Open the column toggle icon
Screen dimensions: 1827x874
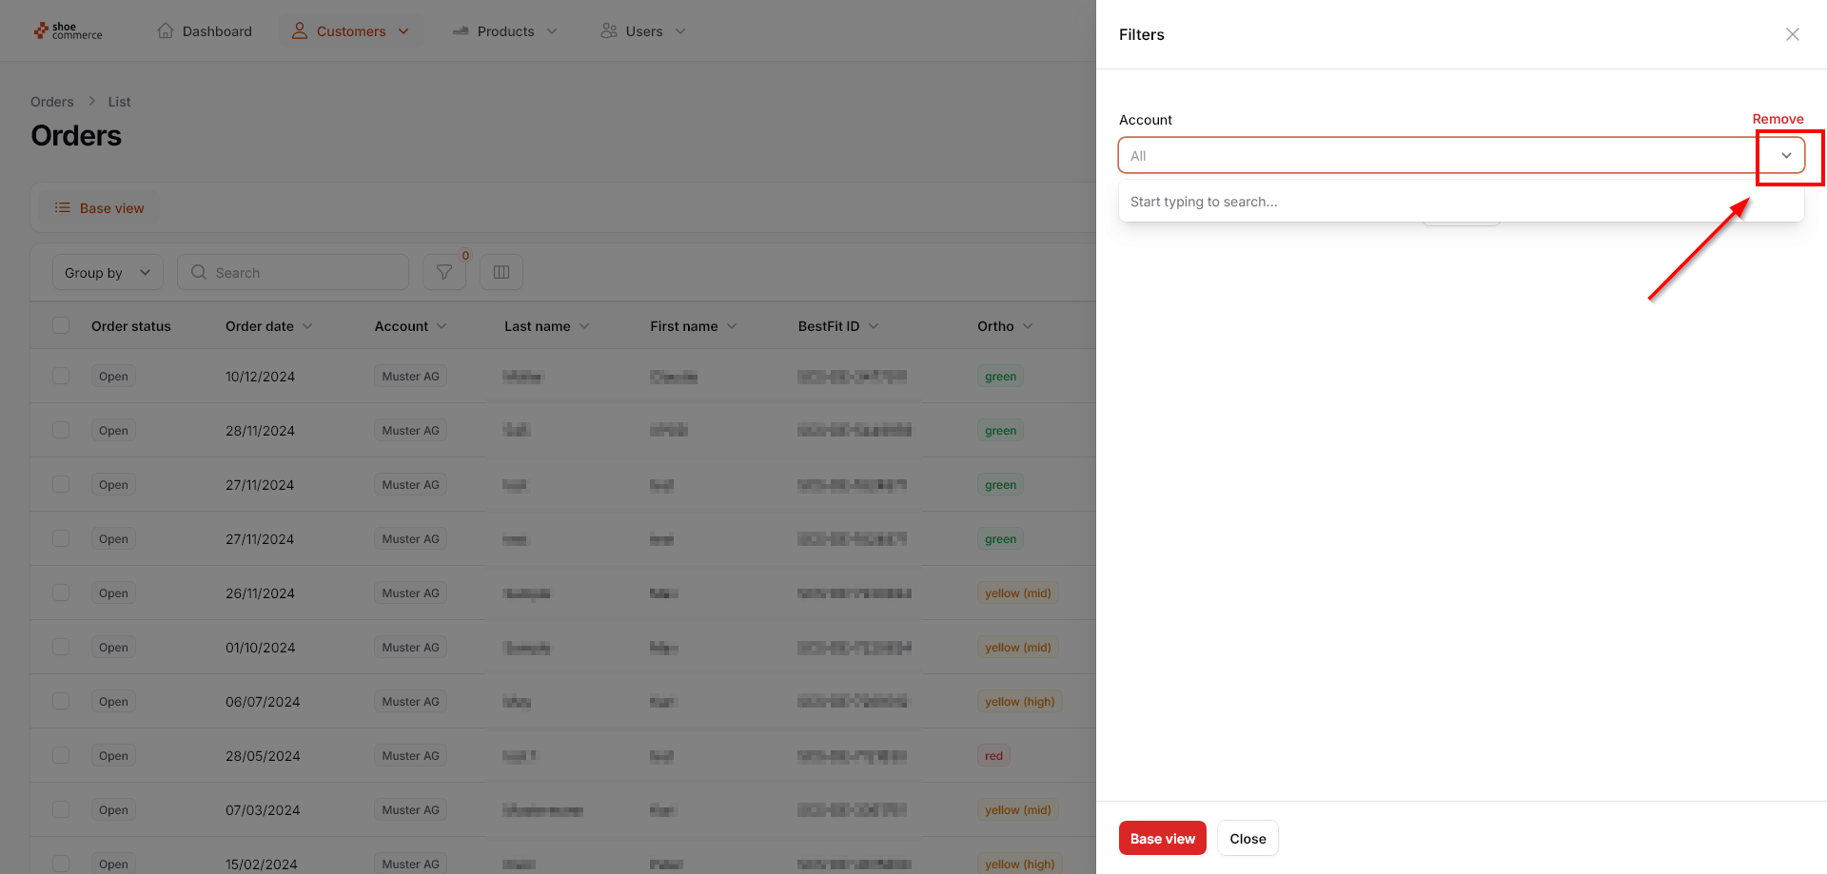click(501, 272)
